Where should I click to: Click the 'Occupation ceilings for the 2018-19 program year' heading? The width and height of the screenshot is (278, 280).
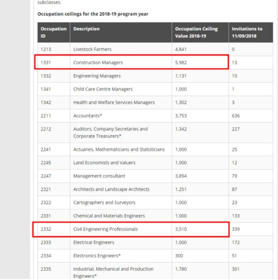click(x=93, y=14)
